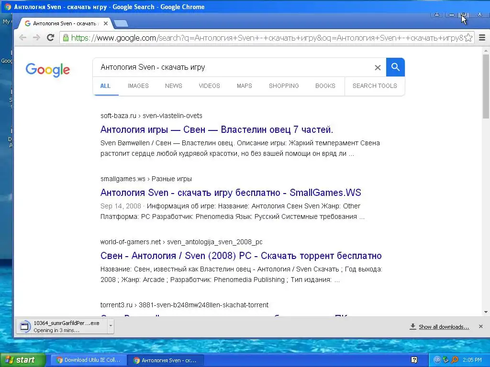Click the blue magnifier search button
490x367 pixels.
pos(395,67)
